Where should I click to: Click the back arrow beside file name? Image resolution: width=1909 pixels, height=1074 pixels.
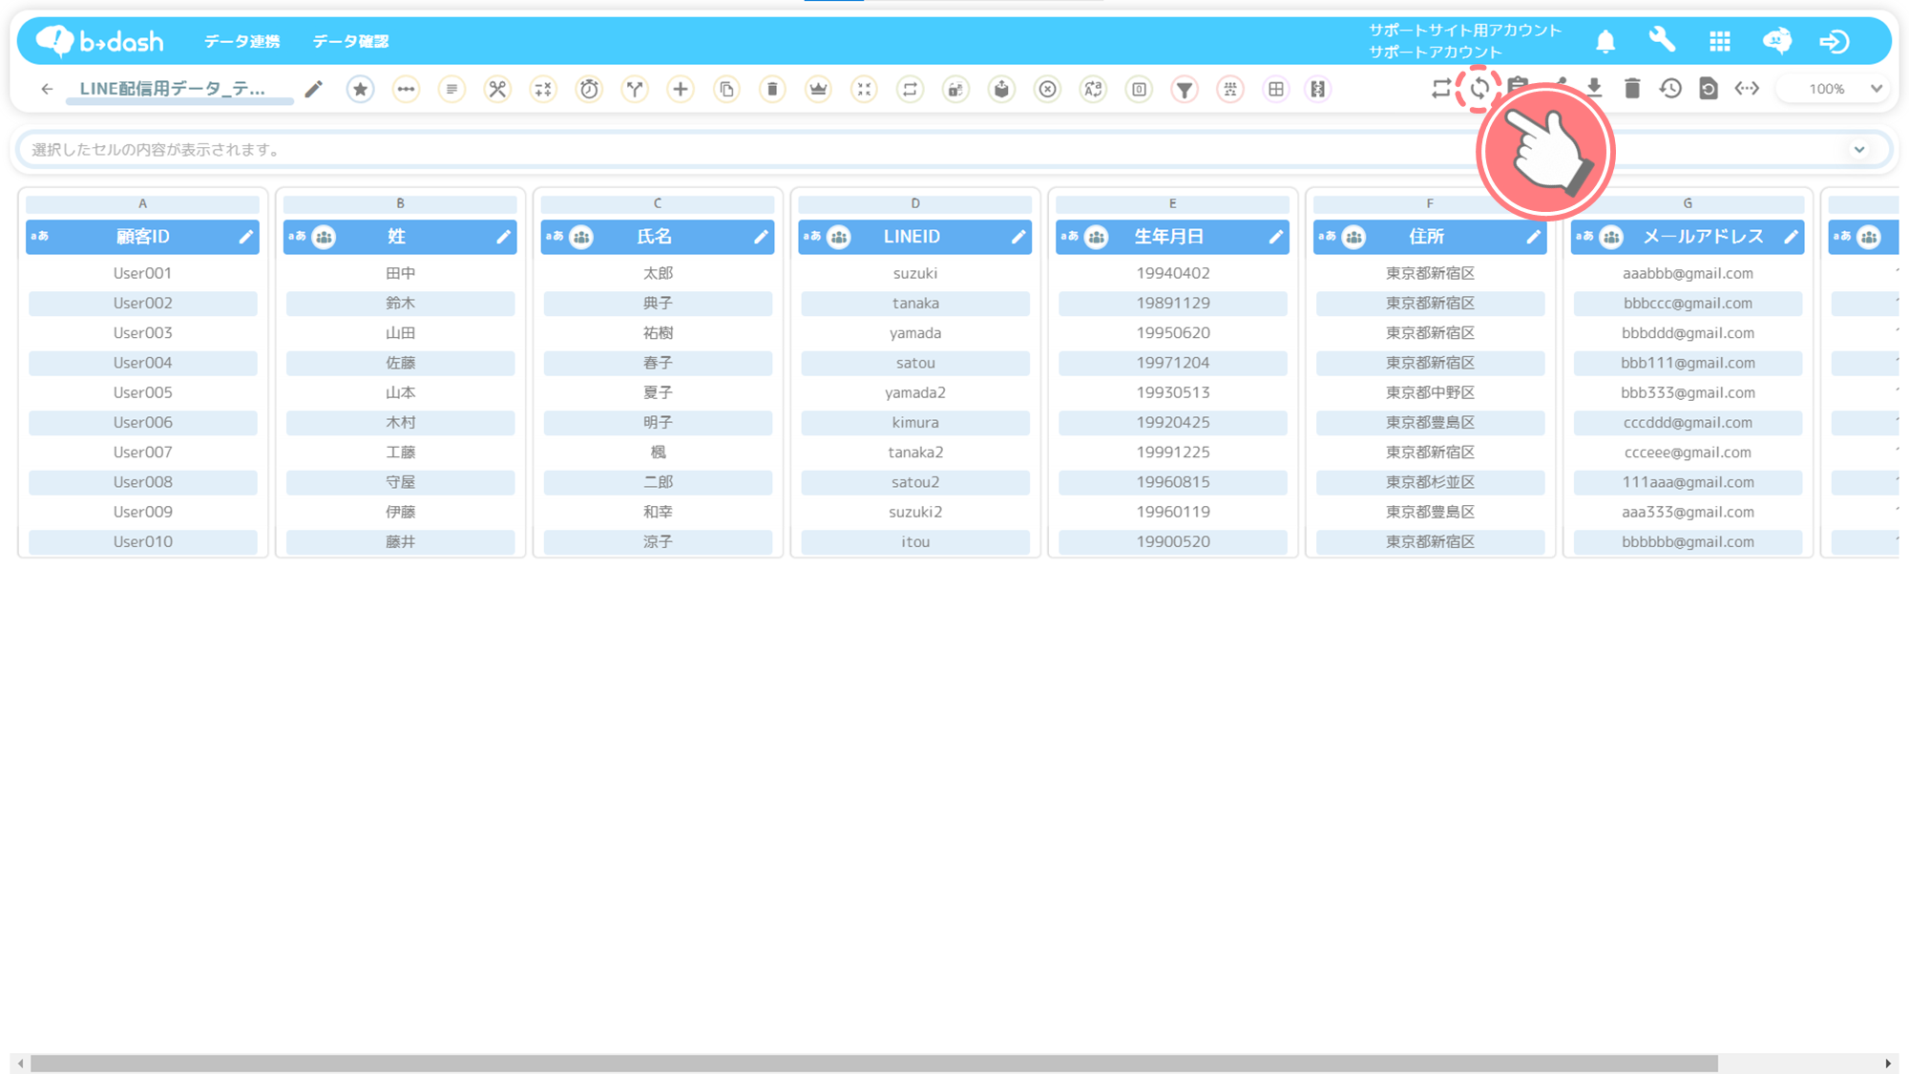[x=47, y=89]
